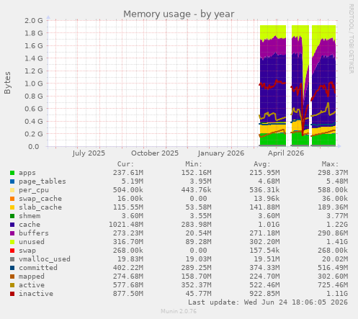Click the '1.0 G' y-axis label
This screenshot has width=358, height=319.
tap(34, 84)
